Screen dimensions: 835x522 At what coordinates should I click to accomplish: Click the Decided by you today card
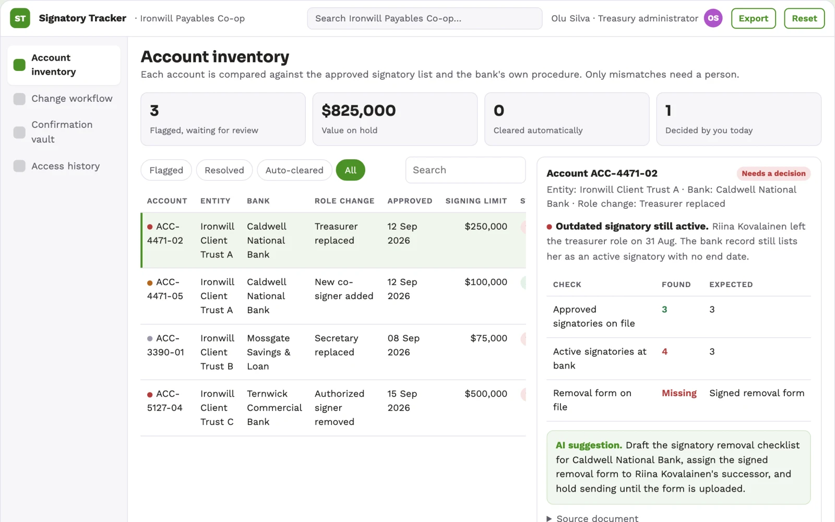click(x=738, y=119)
